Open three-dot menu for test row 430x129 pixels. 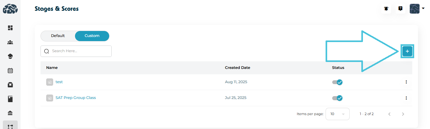point(406,82)
